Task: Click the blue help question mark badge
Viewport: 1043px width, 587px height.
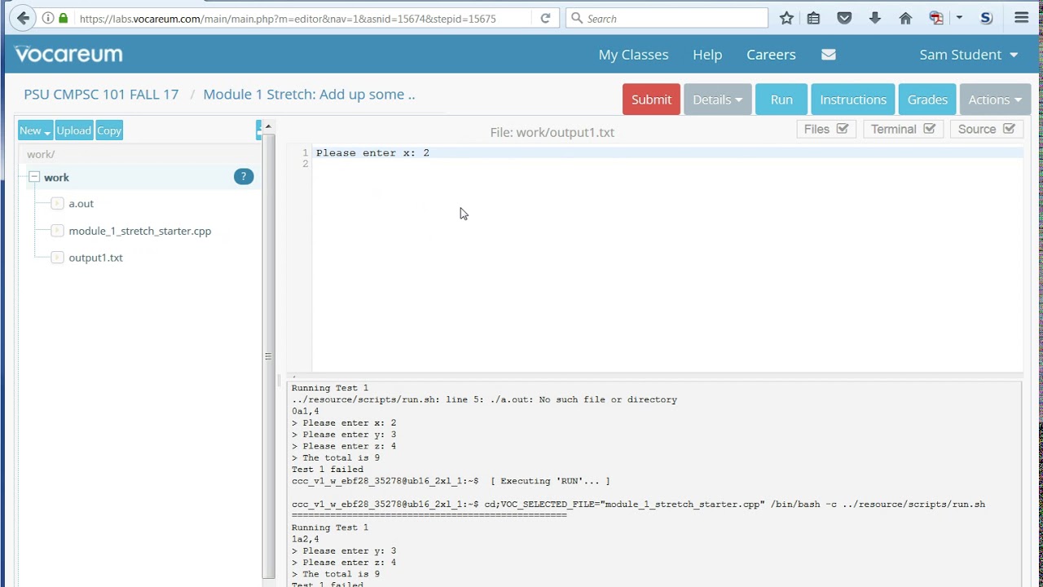Action: (x=244, y=177)
